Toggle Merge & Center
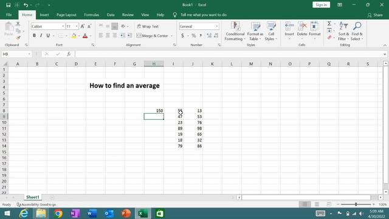The image size is (389, 219). (153, 36)
